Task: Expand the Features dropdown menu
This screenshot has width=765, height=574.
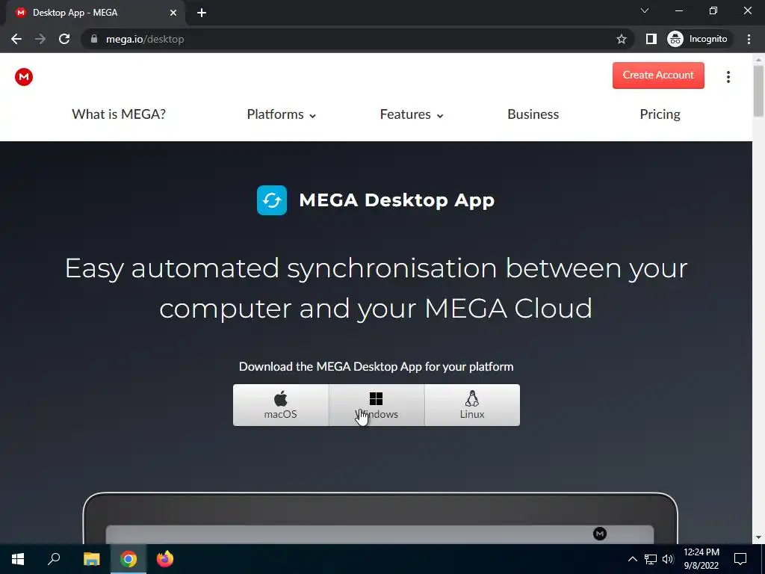Action: tap(412, 114)
